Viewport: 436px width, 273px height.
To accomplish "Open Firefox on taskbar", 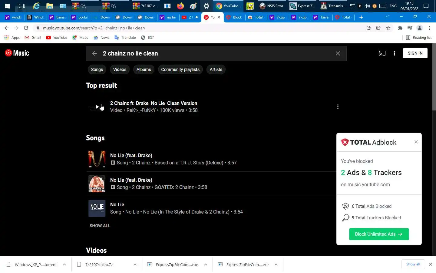I will pyautogui.click(x=180, y=6).
